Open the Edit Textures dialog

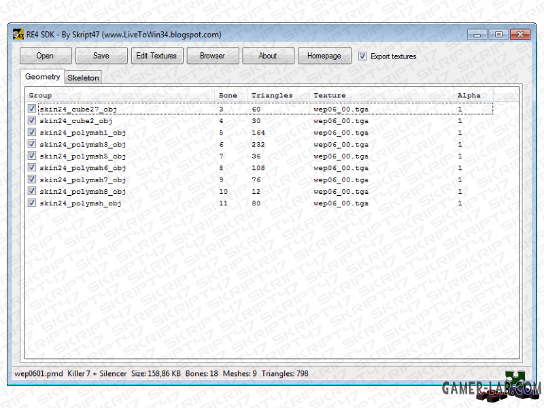click(157, 56)
